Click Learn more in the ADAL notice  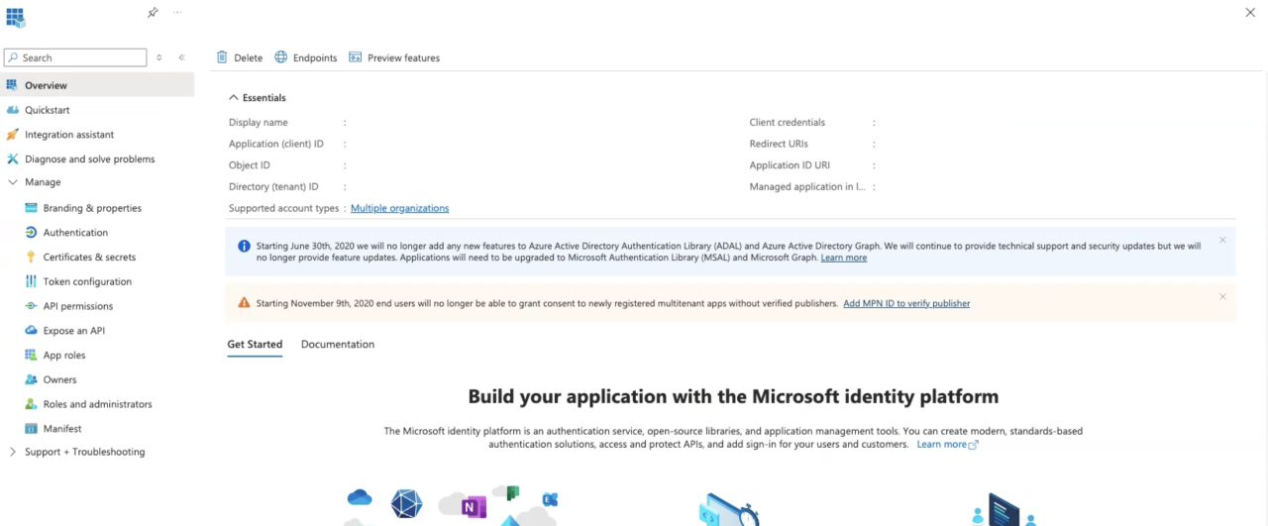click(x=843, y=258)
